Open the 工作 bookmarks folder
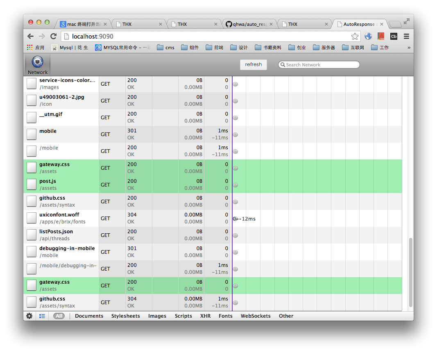The image size is (437, 353). pyautogui.click(x=380, y=48)
